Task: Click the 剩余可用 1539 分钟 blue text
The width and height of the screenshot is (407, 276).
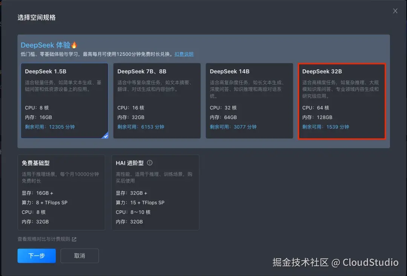Action: click(x=326, y=127)
